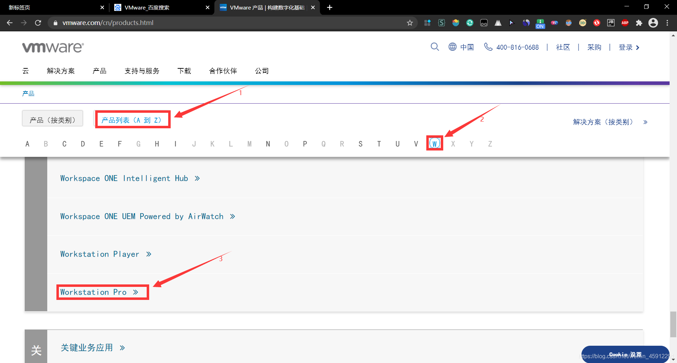Open a new tab with the plus button
This screenshot has width=677, height=363.
tap(330, 7)
